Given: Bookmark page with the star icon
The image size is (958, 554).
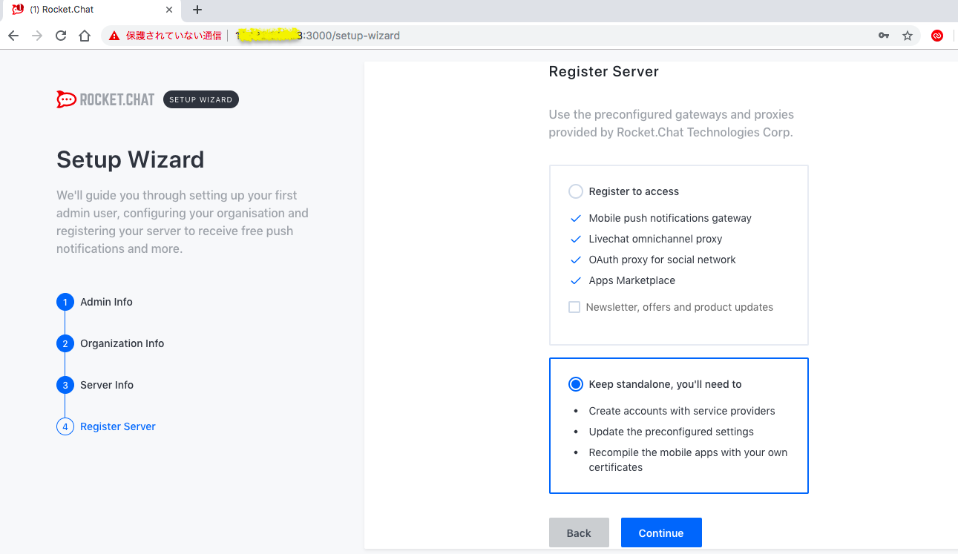Looking at the screenshot, I should point(907,36).
